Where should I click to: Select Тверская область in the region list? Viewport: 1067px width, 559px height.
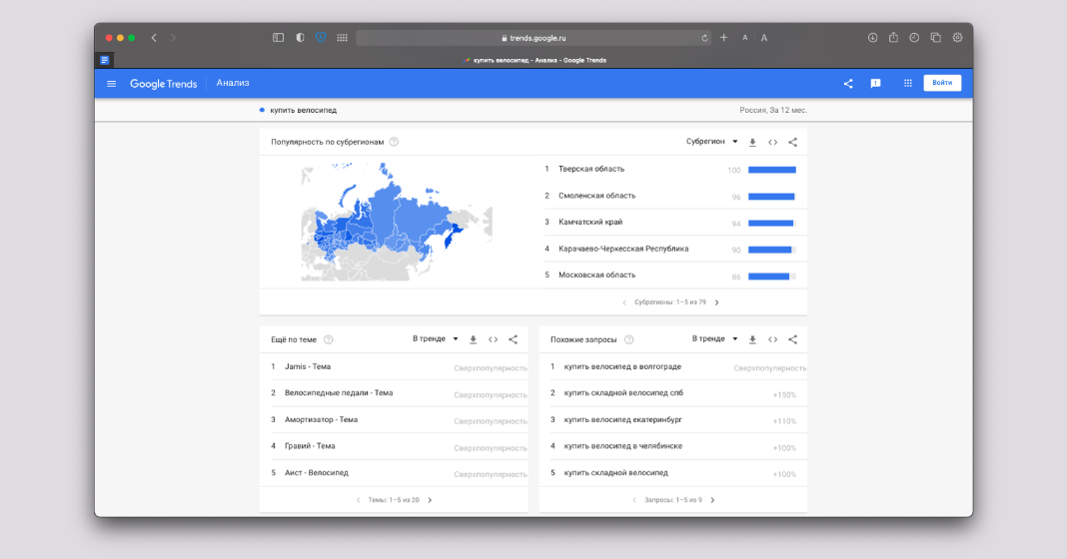click(x=590, y=170)
